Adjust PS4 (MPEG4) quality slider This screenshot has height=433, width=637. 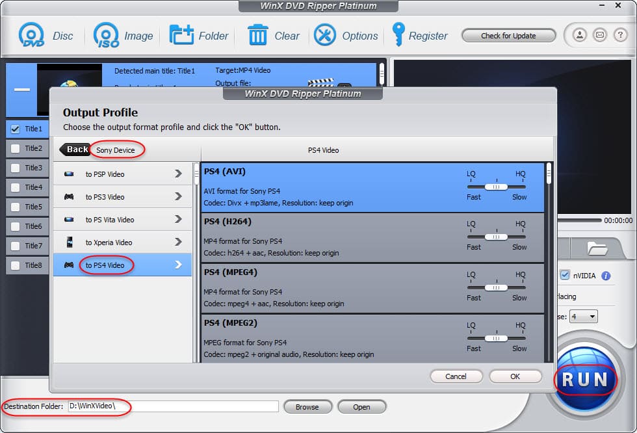tap(497, 287)
